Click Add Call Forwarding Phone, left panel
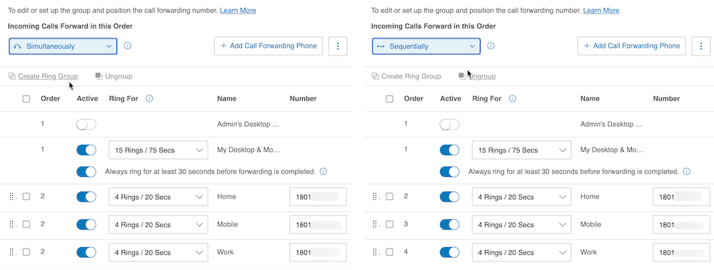Viewport: 714px width, 270px height. coord(268,46)
